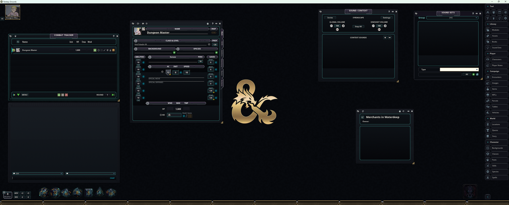Open the GM speaker dropdown in chat

(38, 174)
